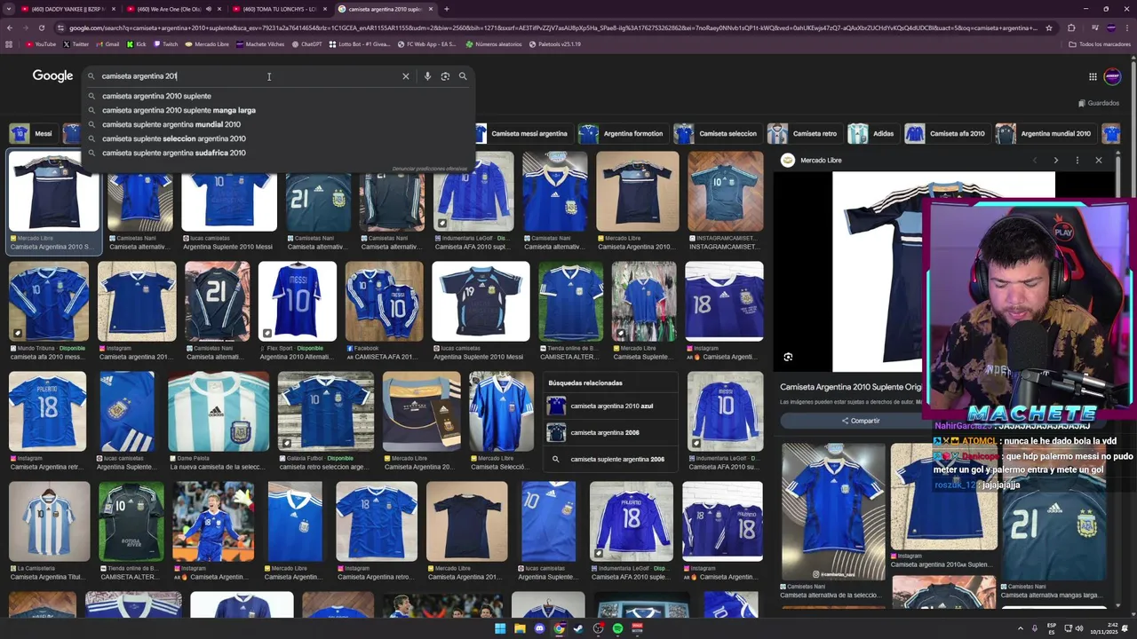Open the Gmail bookmark
This screenshot has width=1137, height=639.
pos(107,43)
